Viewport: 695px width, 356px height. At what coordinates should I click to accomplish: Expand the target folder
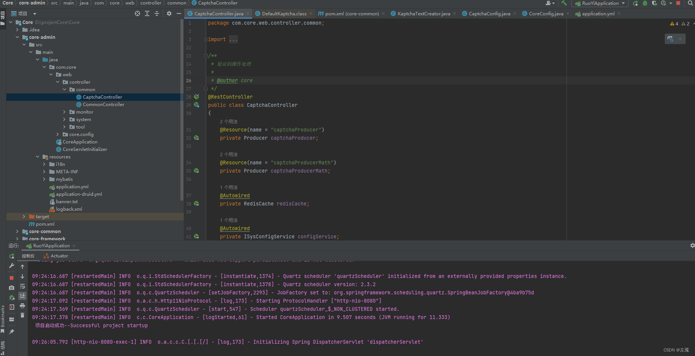coord(24,216)
